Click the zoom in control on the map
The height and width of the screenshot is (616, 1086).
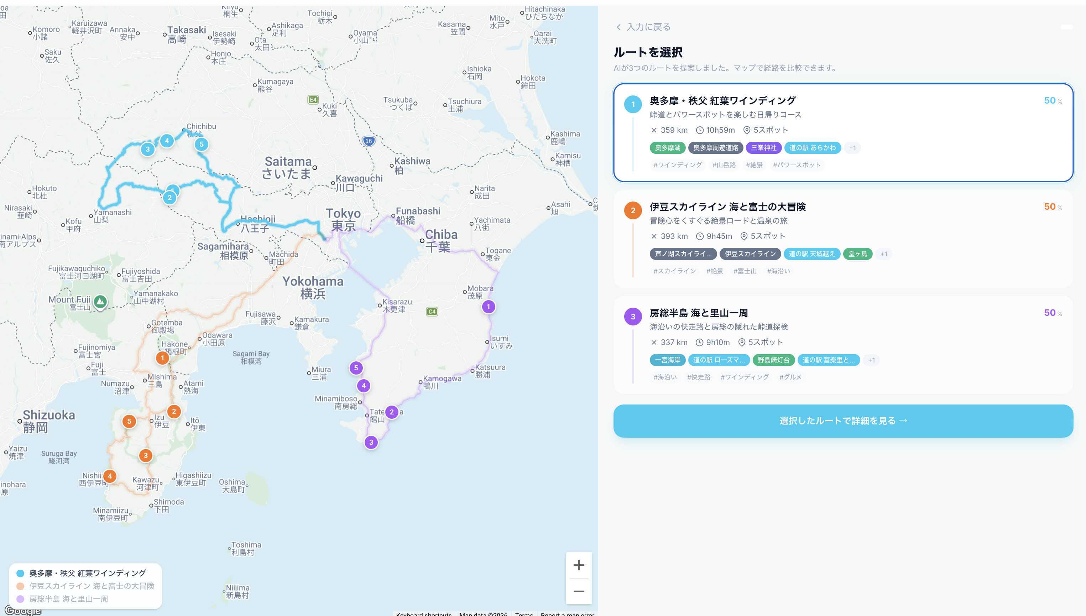[x=579, y=564]
